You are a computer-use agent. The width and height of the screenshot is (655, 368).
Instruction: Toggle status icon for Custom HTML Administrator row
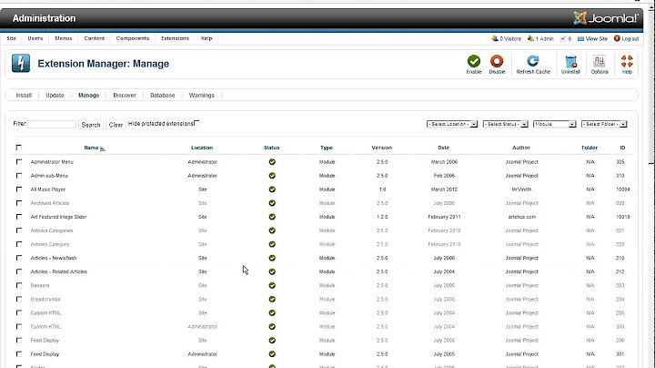[272, 327]
